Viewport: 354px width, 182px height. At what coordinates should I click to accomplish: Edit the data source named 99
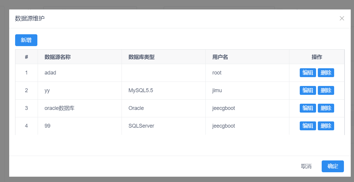click(308, 126)
